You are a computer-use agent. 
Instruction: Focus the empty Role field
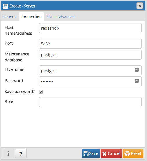90,102
